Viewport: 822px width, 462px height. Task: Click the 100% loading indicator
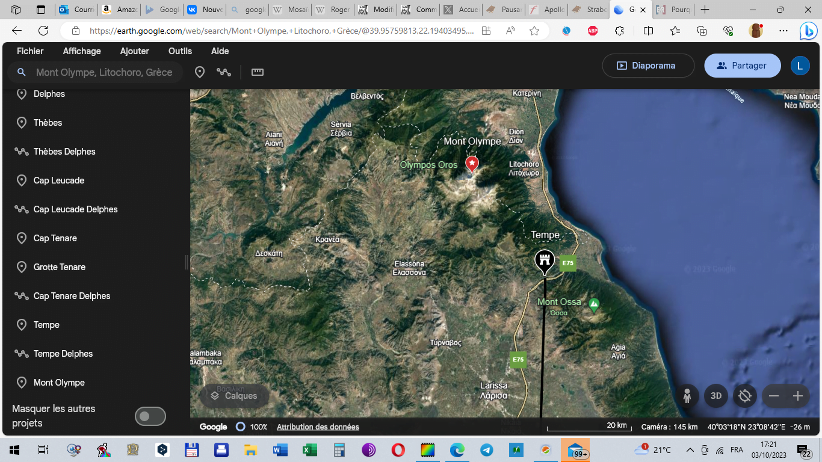(252, 427)
